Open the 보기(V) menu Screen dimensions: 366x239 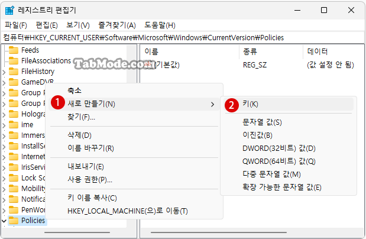pyautogui.click(x=77, y=25)
